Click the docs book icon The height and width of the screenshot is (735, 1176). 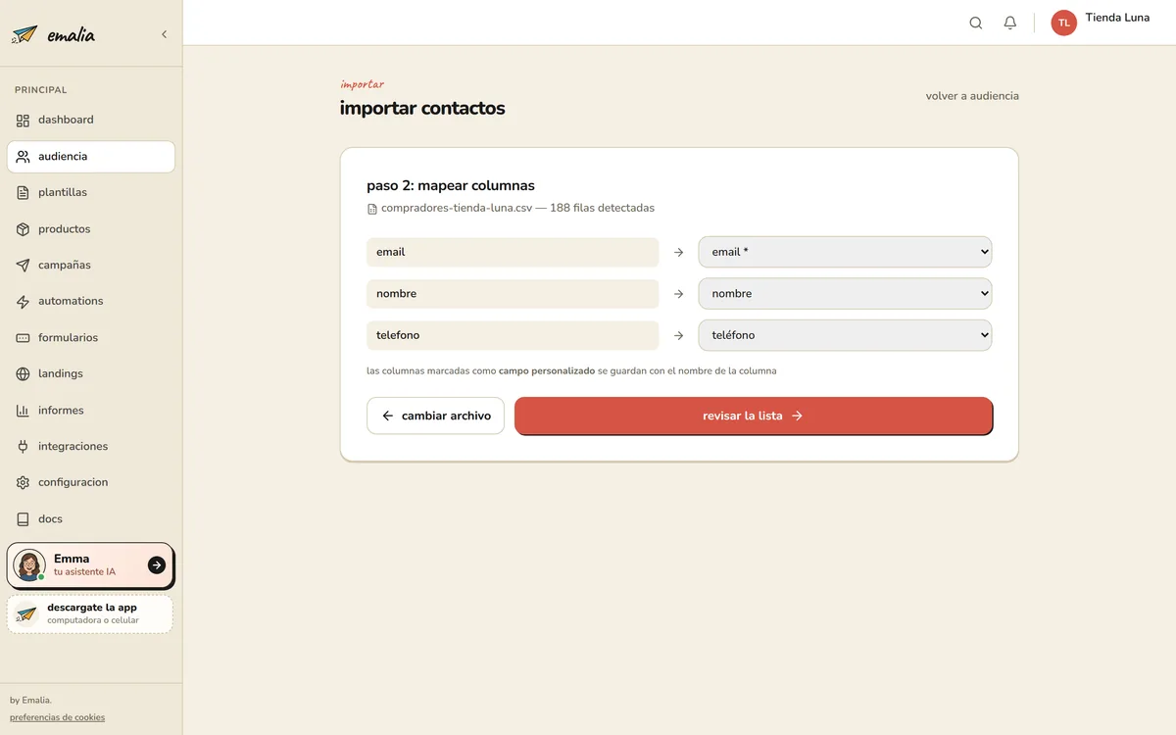pos(23,519)
